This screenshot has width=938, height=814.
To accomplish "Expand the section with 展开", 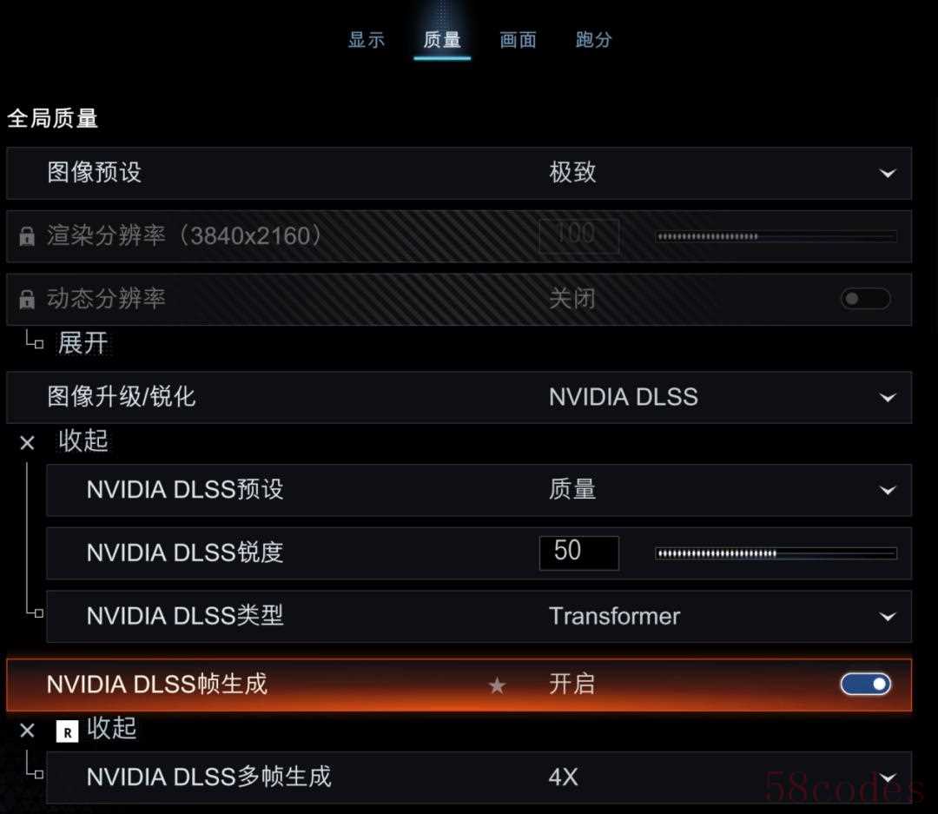I will pyautogui.click(x=83, y=343).
